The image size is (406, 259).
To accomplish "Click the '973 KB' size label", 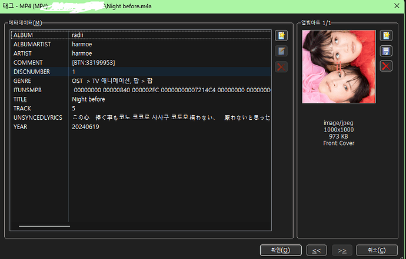I will 339,136.
